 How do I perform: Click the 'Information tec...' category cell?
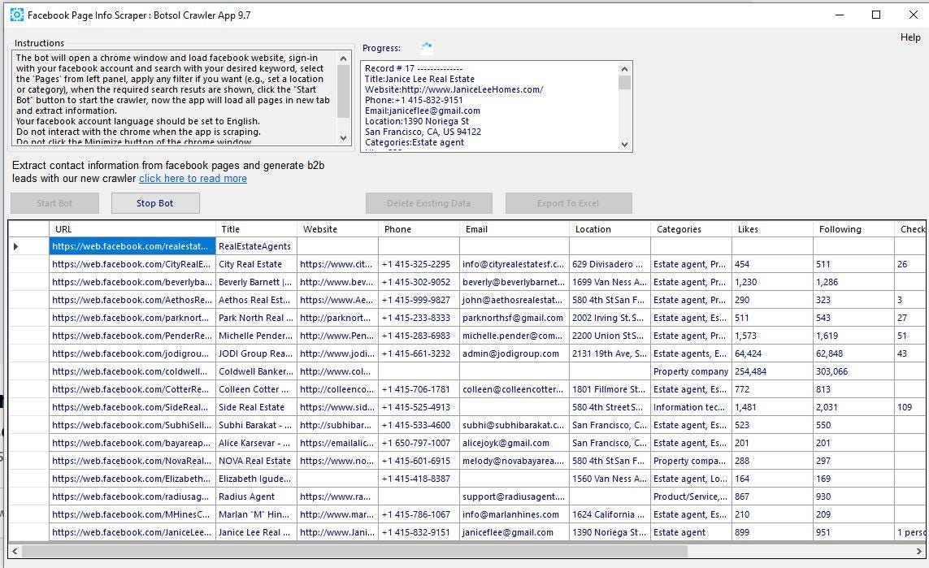pos(691,407)
